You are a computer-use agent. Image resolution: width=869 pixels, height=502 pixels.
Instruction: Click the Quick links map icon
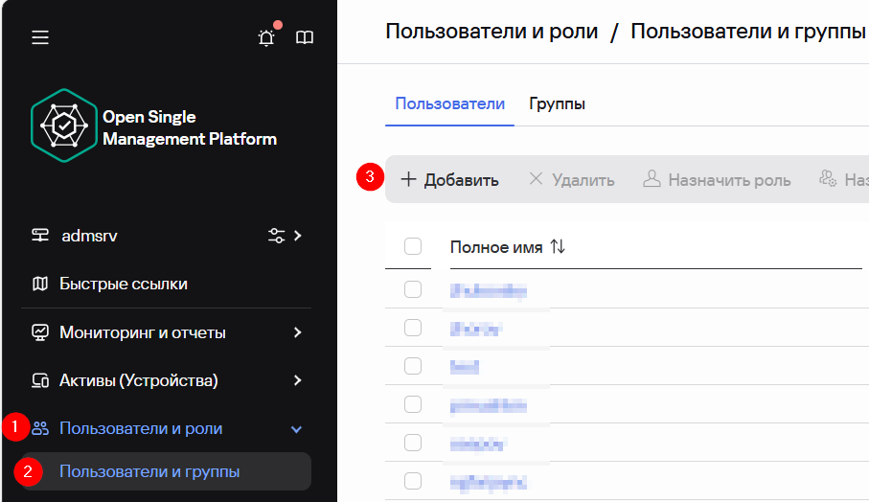click(40, 284)
